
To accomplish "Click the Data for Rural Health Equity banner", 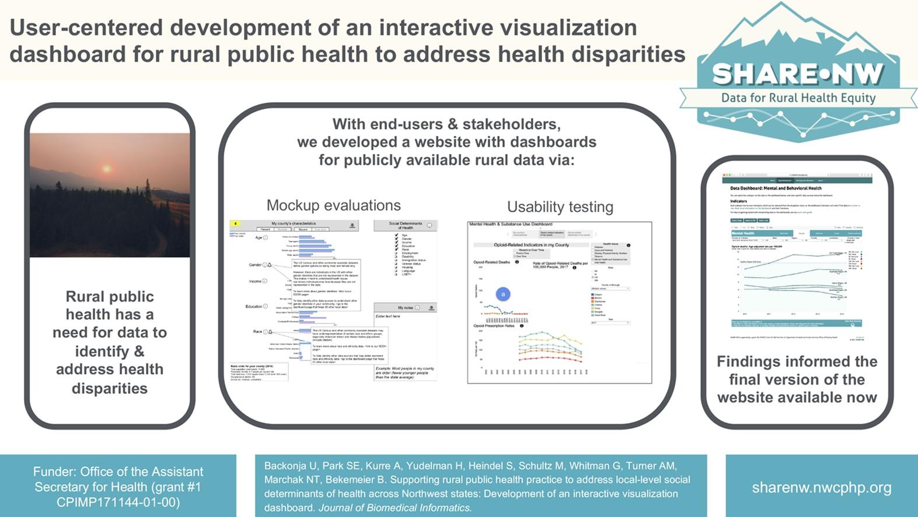I will point(798,97).
